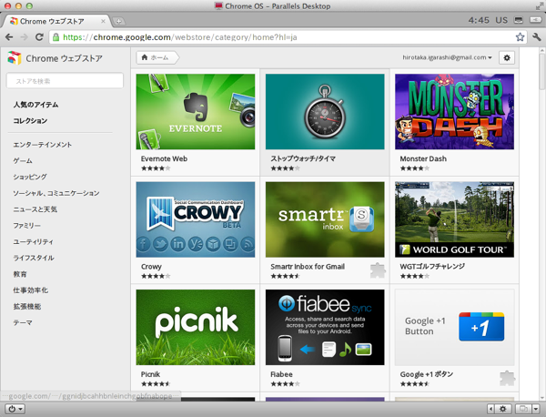This screenshot has width=546, height=417.
Task: Click the US keyboard layout indicator
Action: coord(501,20)
